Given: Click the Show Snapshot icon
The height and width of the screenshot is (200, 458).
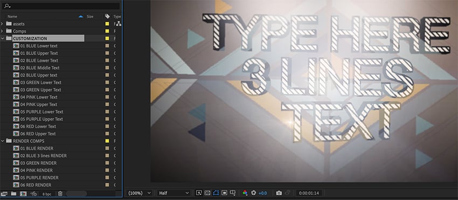Looking at the screenshot, I should click(x=287, y=192).
